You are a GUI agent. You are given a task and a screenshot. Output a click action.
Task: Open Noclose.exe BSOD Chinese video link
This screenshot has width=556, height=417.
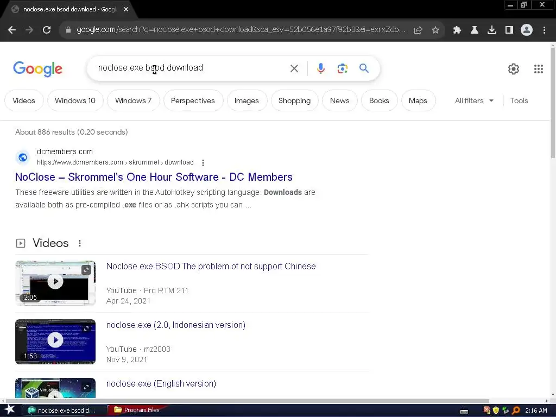(211, 266)
